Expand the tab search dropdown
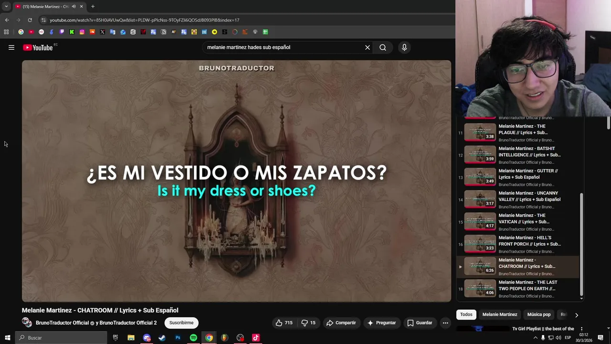Viewport: 611px width, 344px height. (x=6, y=7)
